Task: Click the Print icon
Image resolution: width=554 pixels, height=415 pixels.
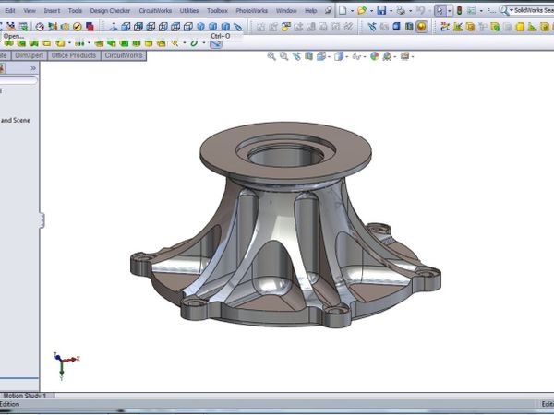Action: click(401, 10)
